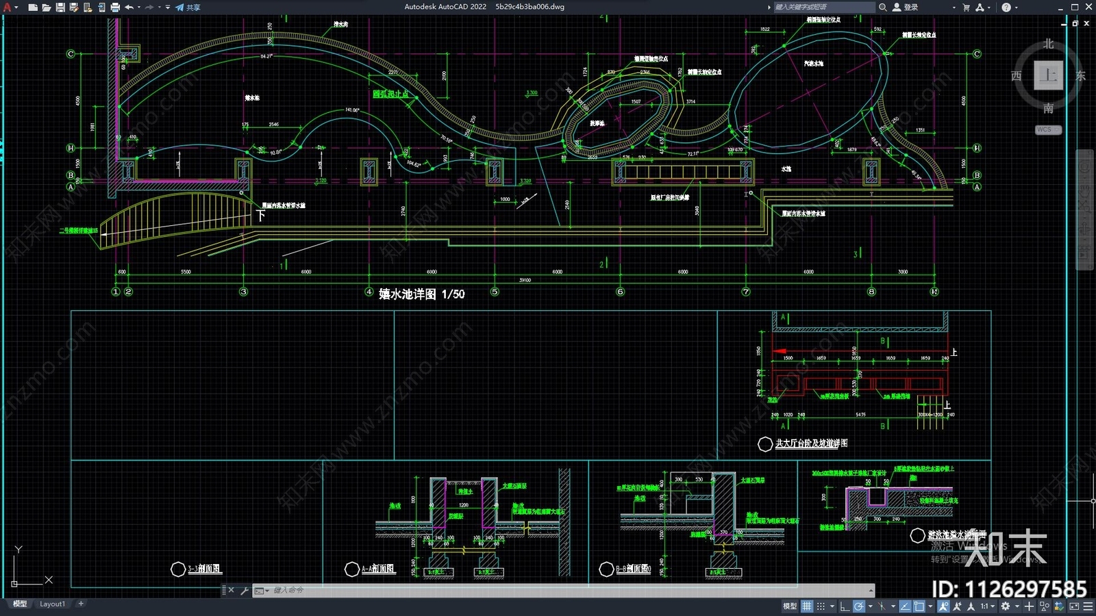Click the B-B剖面图 section label
The image size is (1096, 616).
coord(632,569)
